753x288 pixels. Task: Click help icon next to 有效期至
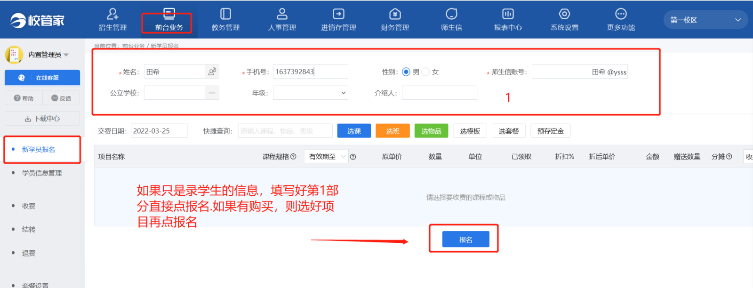(x=353, y=157)
